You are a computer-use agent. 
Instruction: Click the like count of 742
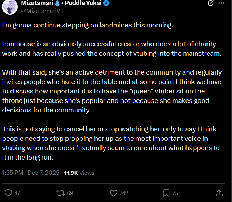(x=124, y=193)
